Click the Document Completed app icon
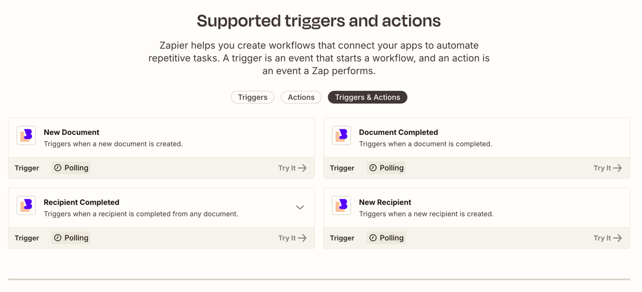642x292 pixels. point(341,135)
